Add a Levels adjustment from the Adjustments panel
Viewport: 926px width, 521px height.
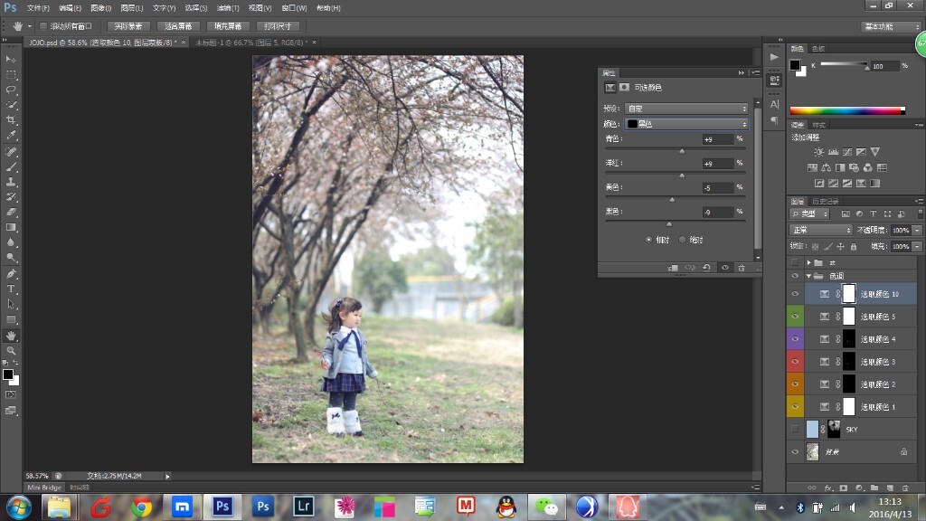(833, 152)
